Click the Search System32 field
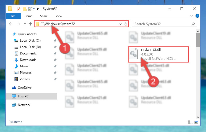 [x=162, y=24]
